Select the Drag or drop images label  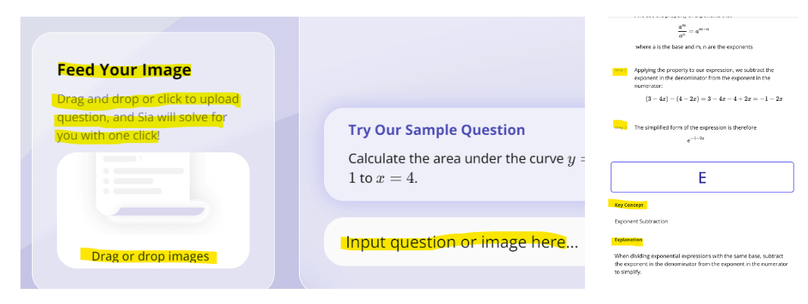click(149, 256)
